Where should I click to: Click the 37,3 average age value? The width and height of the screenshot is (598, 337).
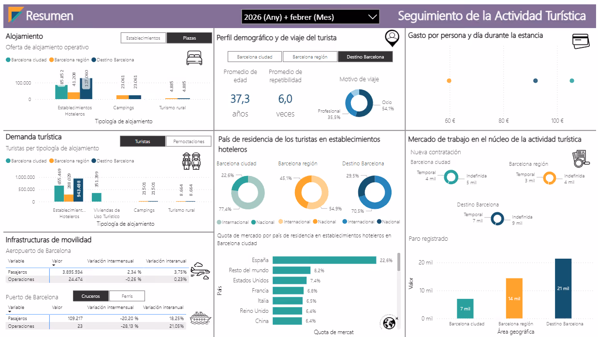240,99
